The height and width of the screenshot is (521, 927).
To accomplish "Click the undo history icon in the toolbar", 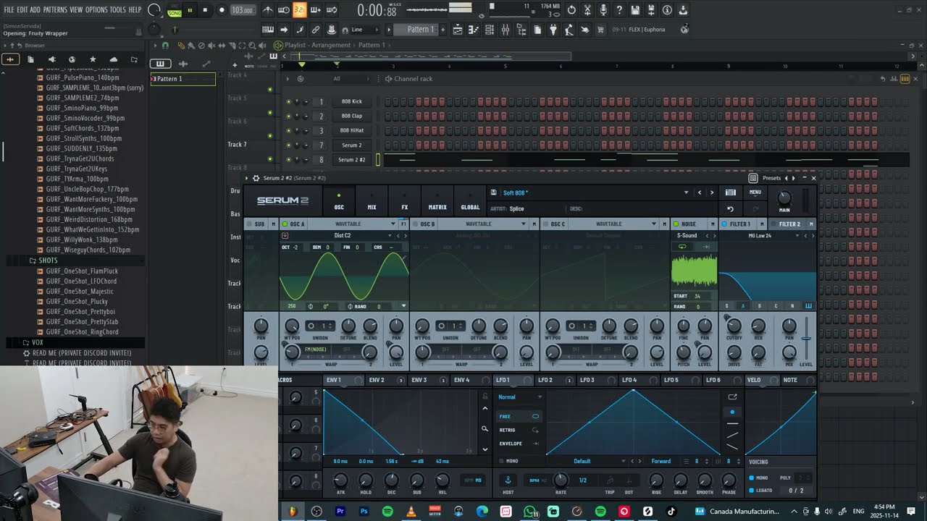I will [x=571, y=10].
